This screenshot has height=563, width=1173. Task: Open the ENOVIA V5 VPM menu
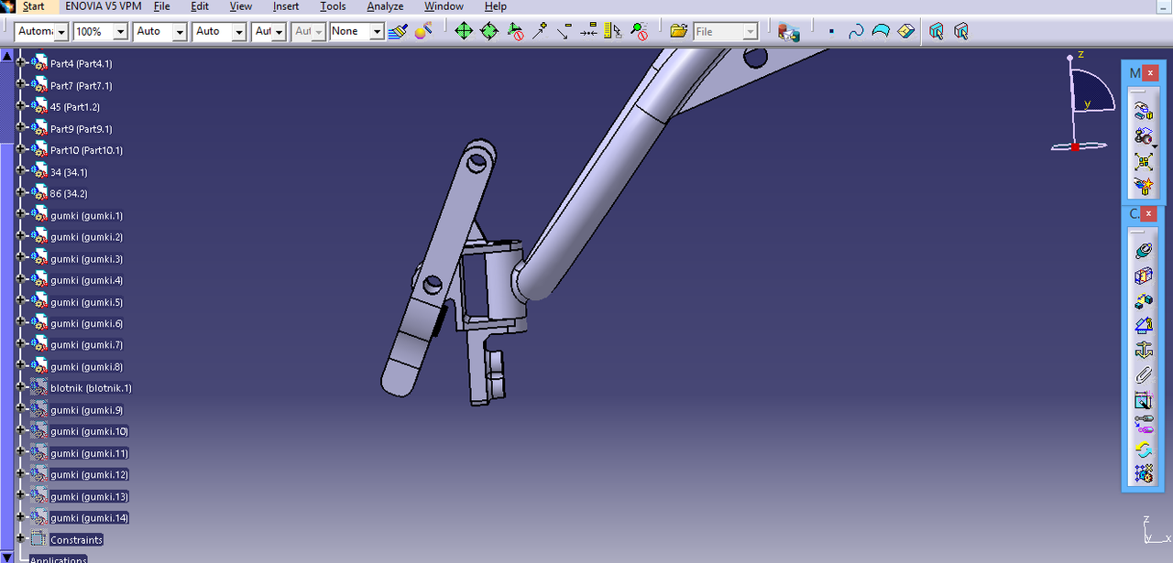[103, 6]
